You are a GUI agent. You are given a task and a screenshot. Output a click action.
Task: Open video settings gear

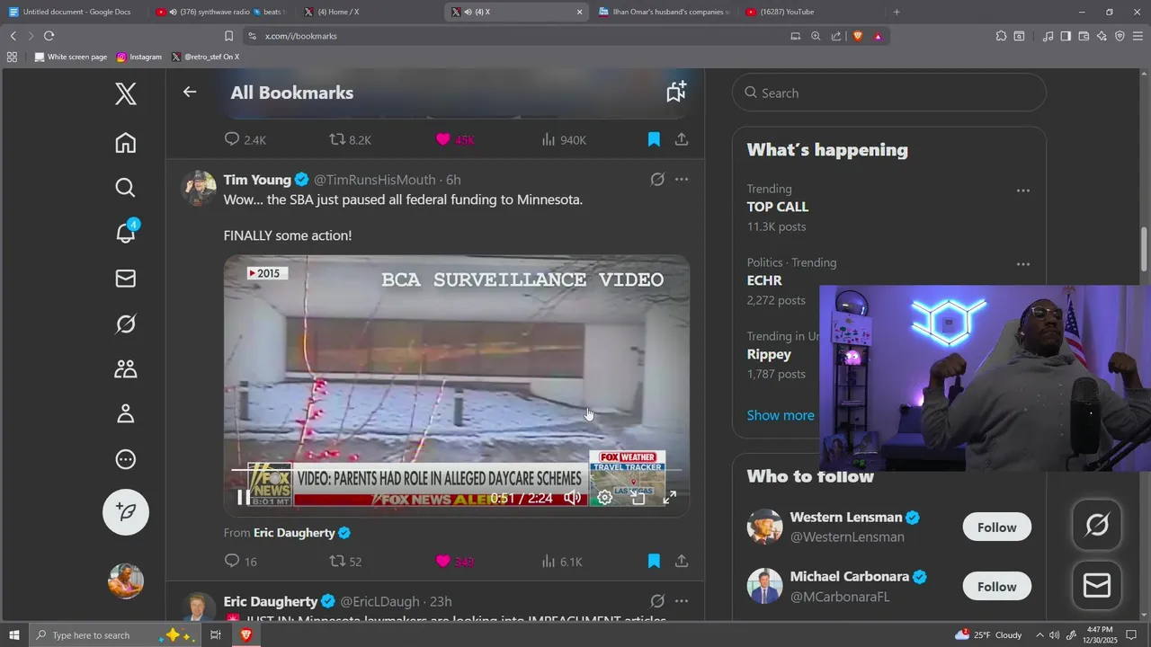[605, 498]
